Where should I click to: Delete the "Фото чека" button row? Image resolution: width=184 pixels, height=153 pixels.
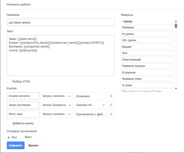[x=111, y=114]
